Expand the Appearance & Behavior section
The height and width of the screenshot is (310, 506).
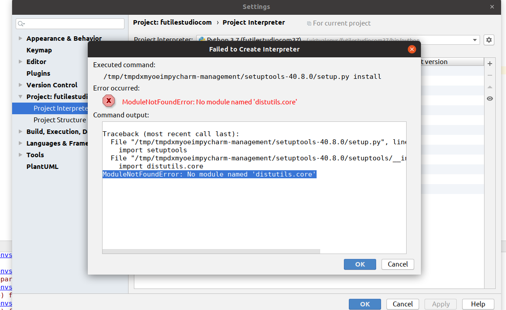20,39
